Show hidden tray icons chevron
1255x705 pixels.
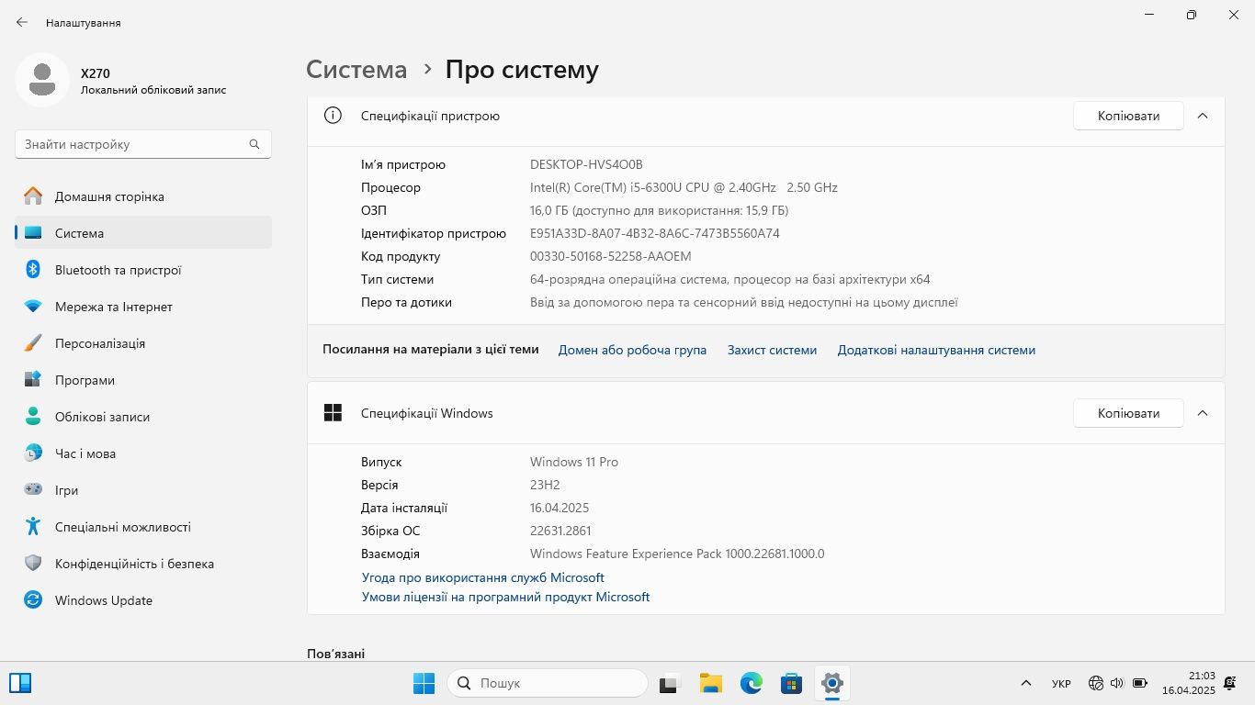point(1026,683)
